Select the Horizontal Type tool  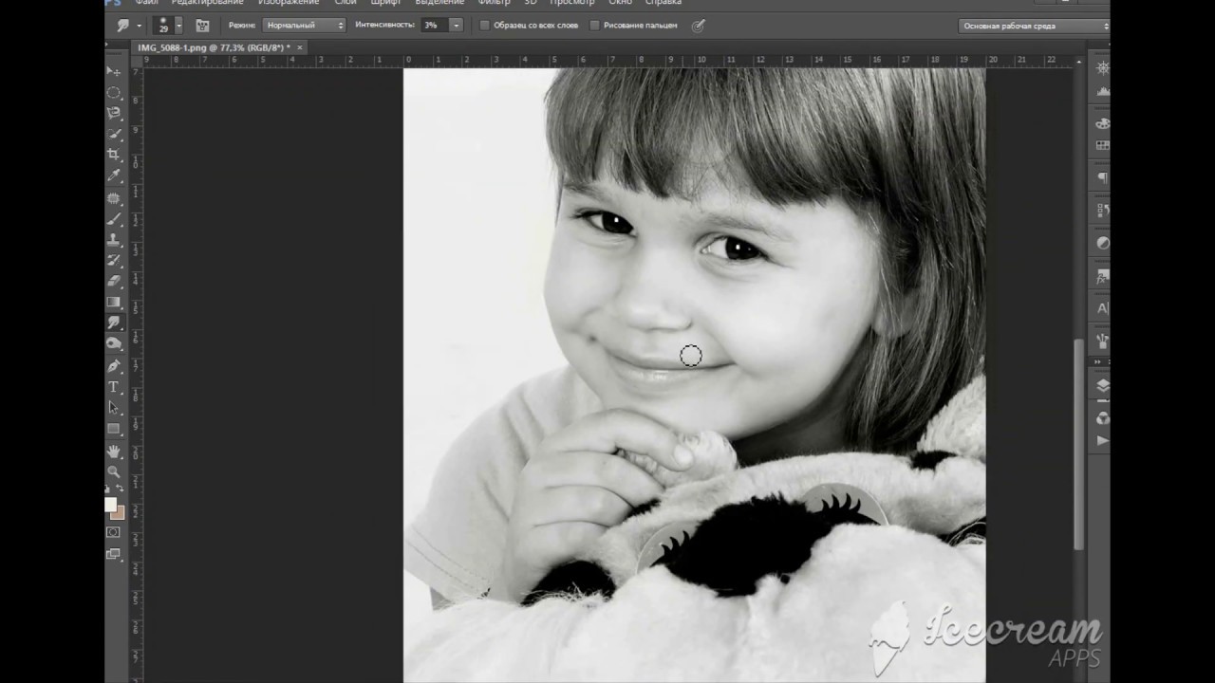pos(114,387)
